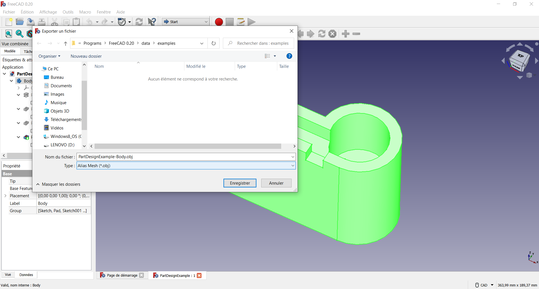This screenshot has height=289, width=539.
Task: Select the Paste tool
Action: [76, 22]
